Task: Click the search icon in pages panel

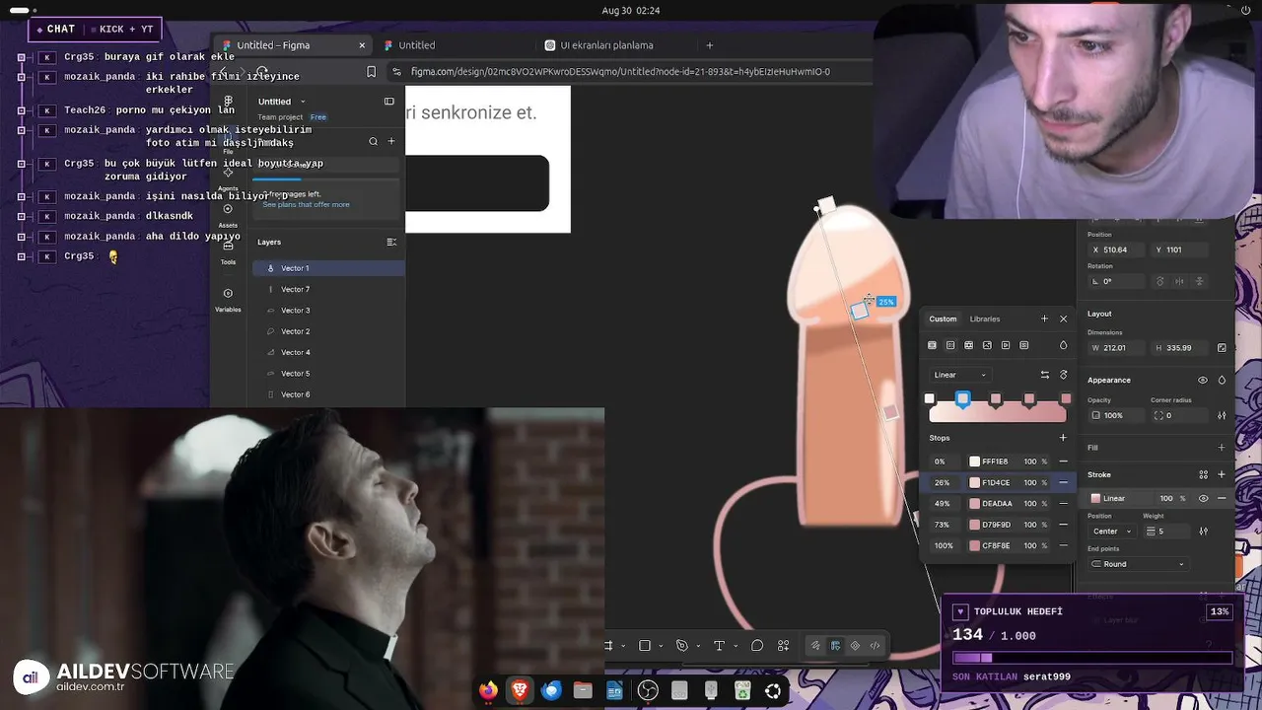Action: (373, 141)
